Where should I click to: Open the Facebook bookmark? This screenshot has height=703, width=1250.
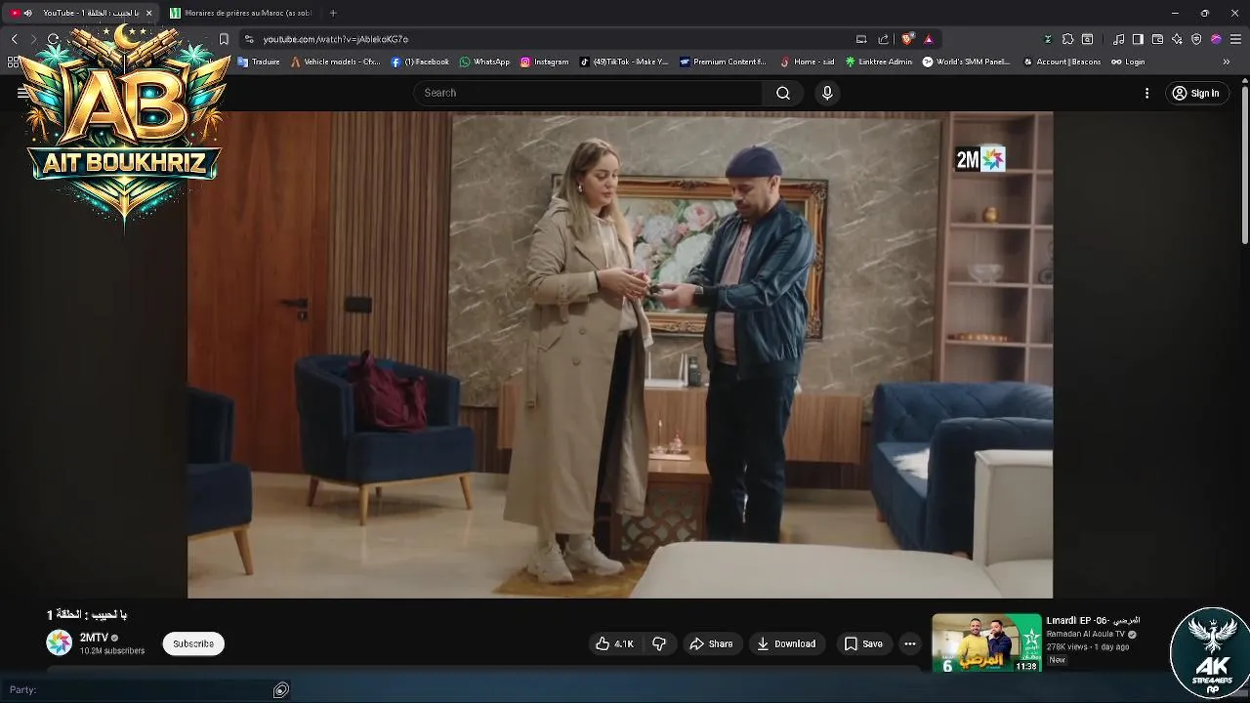click(x=420, y=62)
